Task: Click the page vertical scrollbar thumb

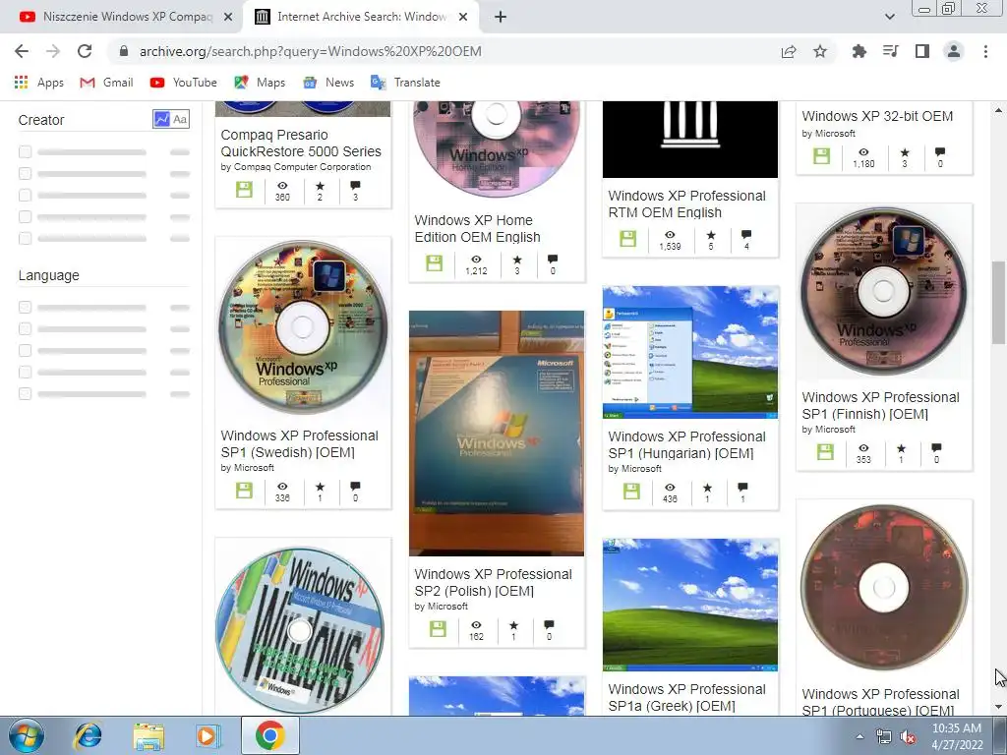Action: point(999,303)
